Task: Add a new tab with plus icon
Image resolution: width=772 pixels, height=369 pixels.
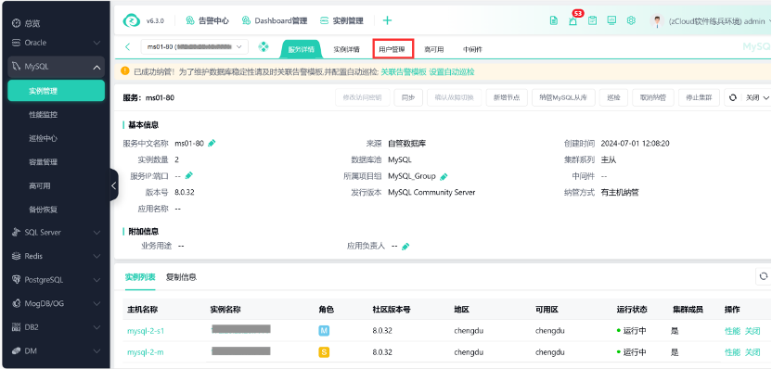Action: (388, 20)
